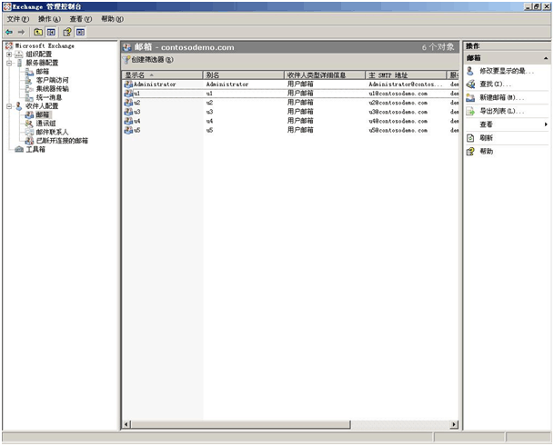554x446 pixels.
Task: Select the Administrator mailbox icon in list
Action: [128, 84]
